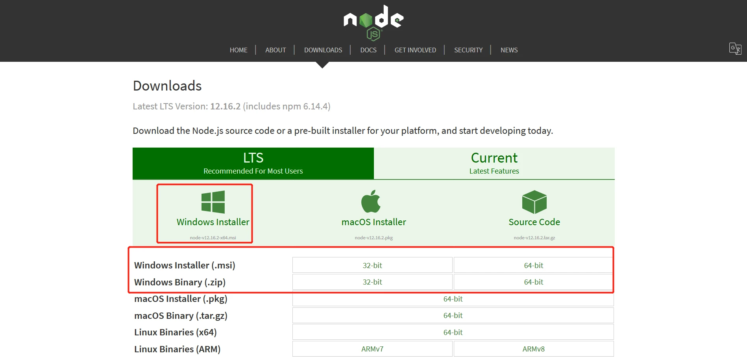This screenshot has height=357, width=747.
Task: Download 64-bit Linux Binaries (x64)
Action: pos(453,332)
